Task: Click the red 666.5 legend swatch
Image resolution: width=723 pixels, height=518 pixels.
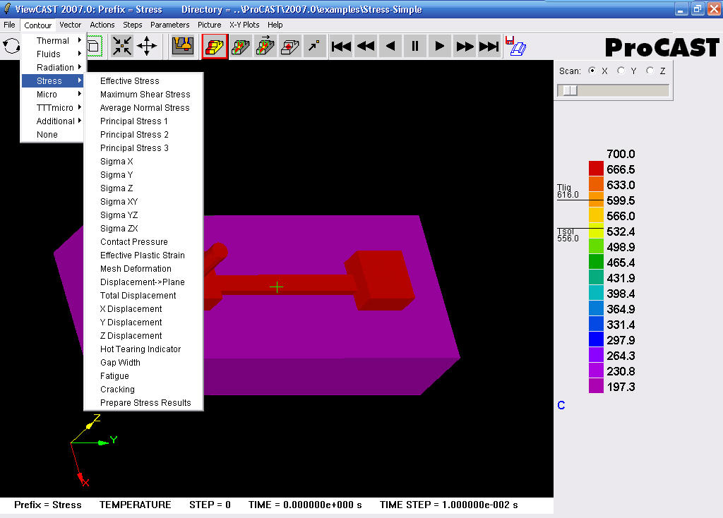Action: (x=596, y=169)
